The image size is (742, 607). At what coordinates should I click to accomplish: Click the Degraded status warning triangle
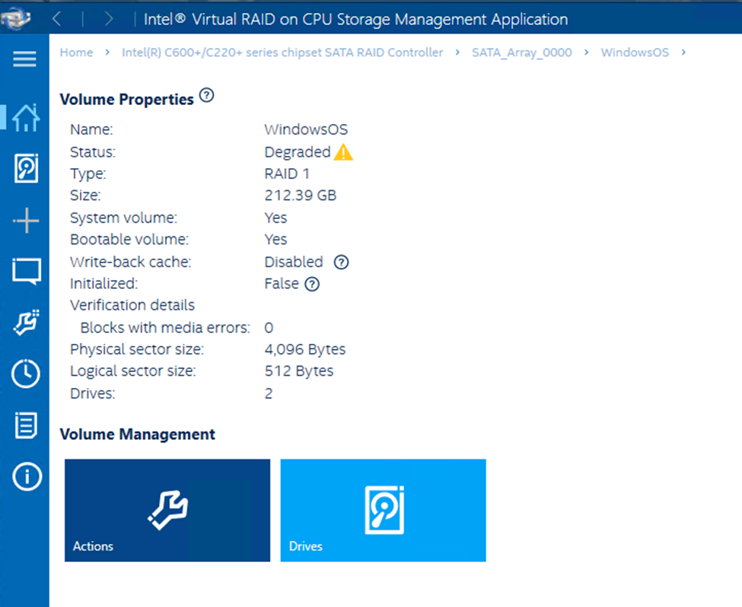(343, 152)
